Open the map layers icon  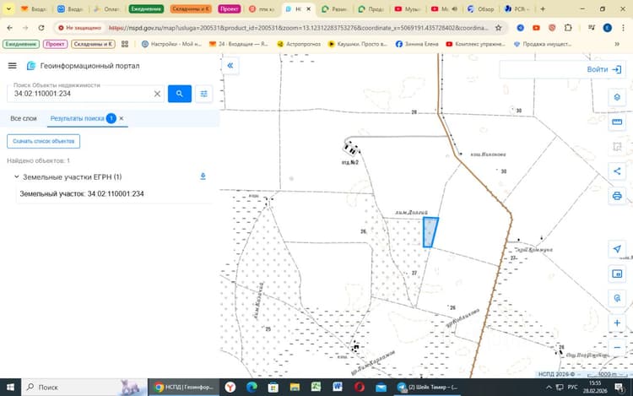coord(617,97)
